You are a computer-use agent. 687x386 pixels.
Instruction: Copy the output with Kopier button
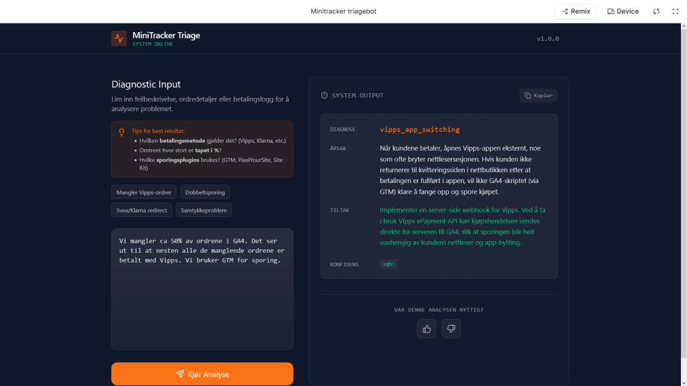pyautogui.click(x=538, y=95)
